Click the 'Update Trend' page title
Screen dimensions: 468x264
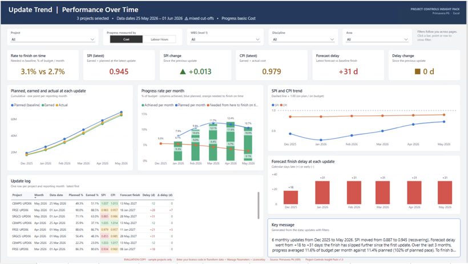click(30, 10)
